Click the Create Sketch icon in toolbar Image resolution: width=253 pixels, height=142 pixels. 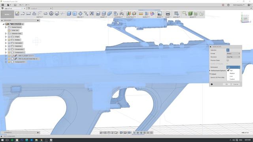click(17, 13)
